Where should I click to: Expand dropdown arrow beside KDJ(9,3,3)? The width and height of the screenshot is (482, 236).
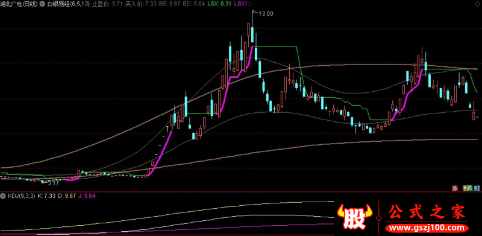click(4, 196)
